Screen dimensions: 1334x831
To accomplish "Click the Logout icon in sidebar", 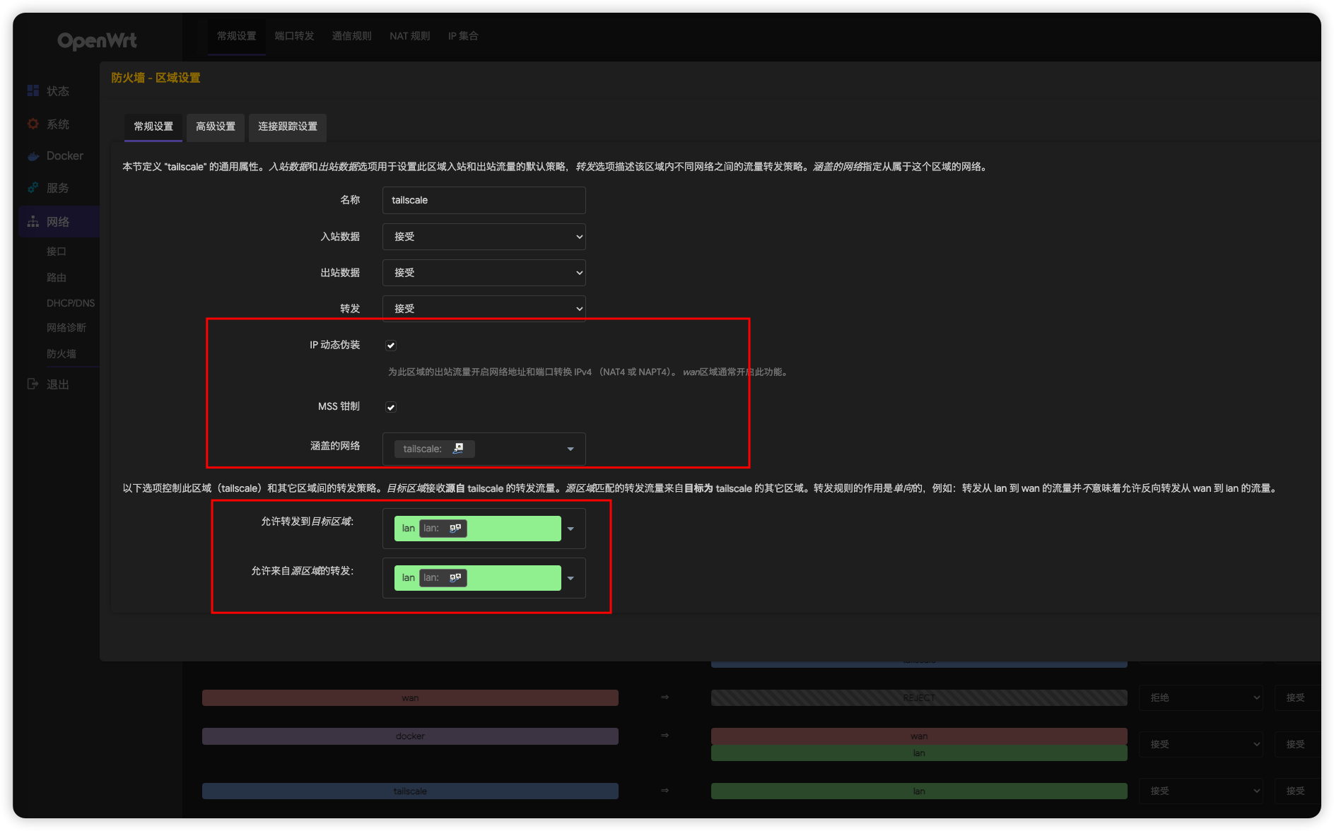I will click(33, 384).
